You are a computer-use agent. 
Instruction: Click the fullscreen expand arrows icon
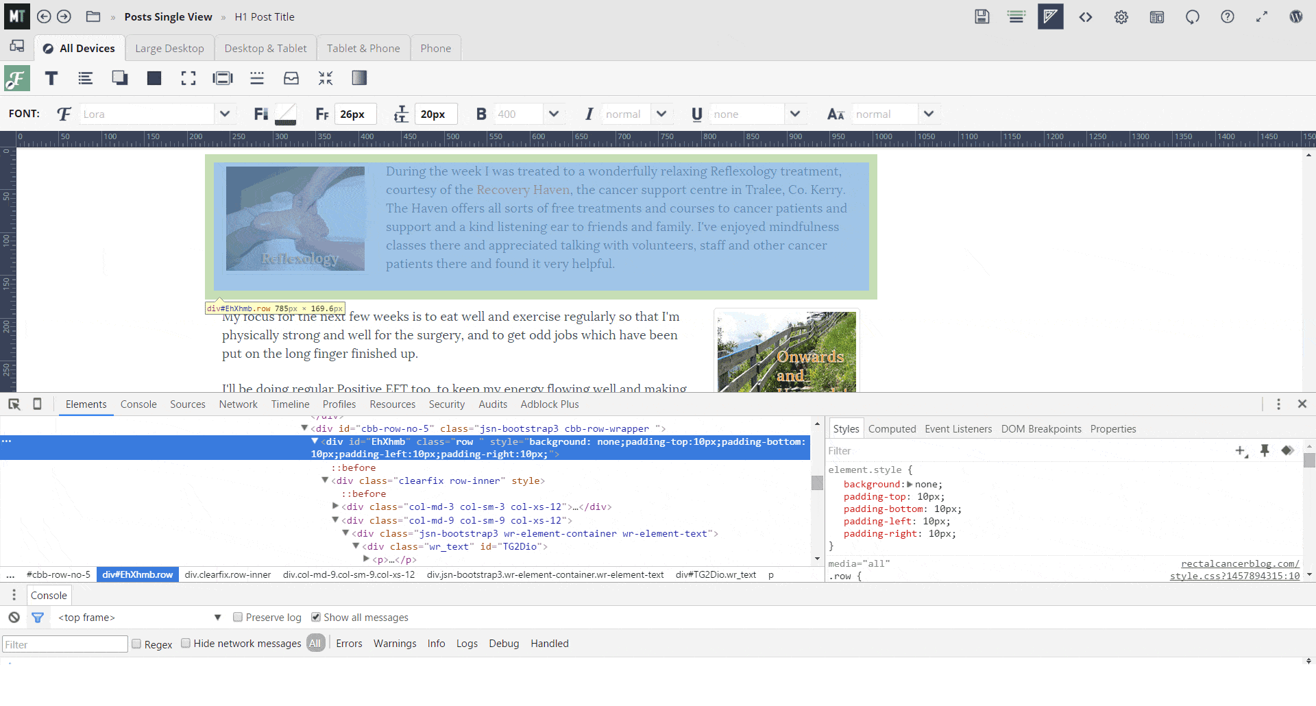[x=1261, y=16]
